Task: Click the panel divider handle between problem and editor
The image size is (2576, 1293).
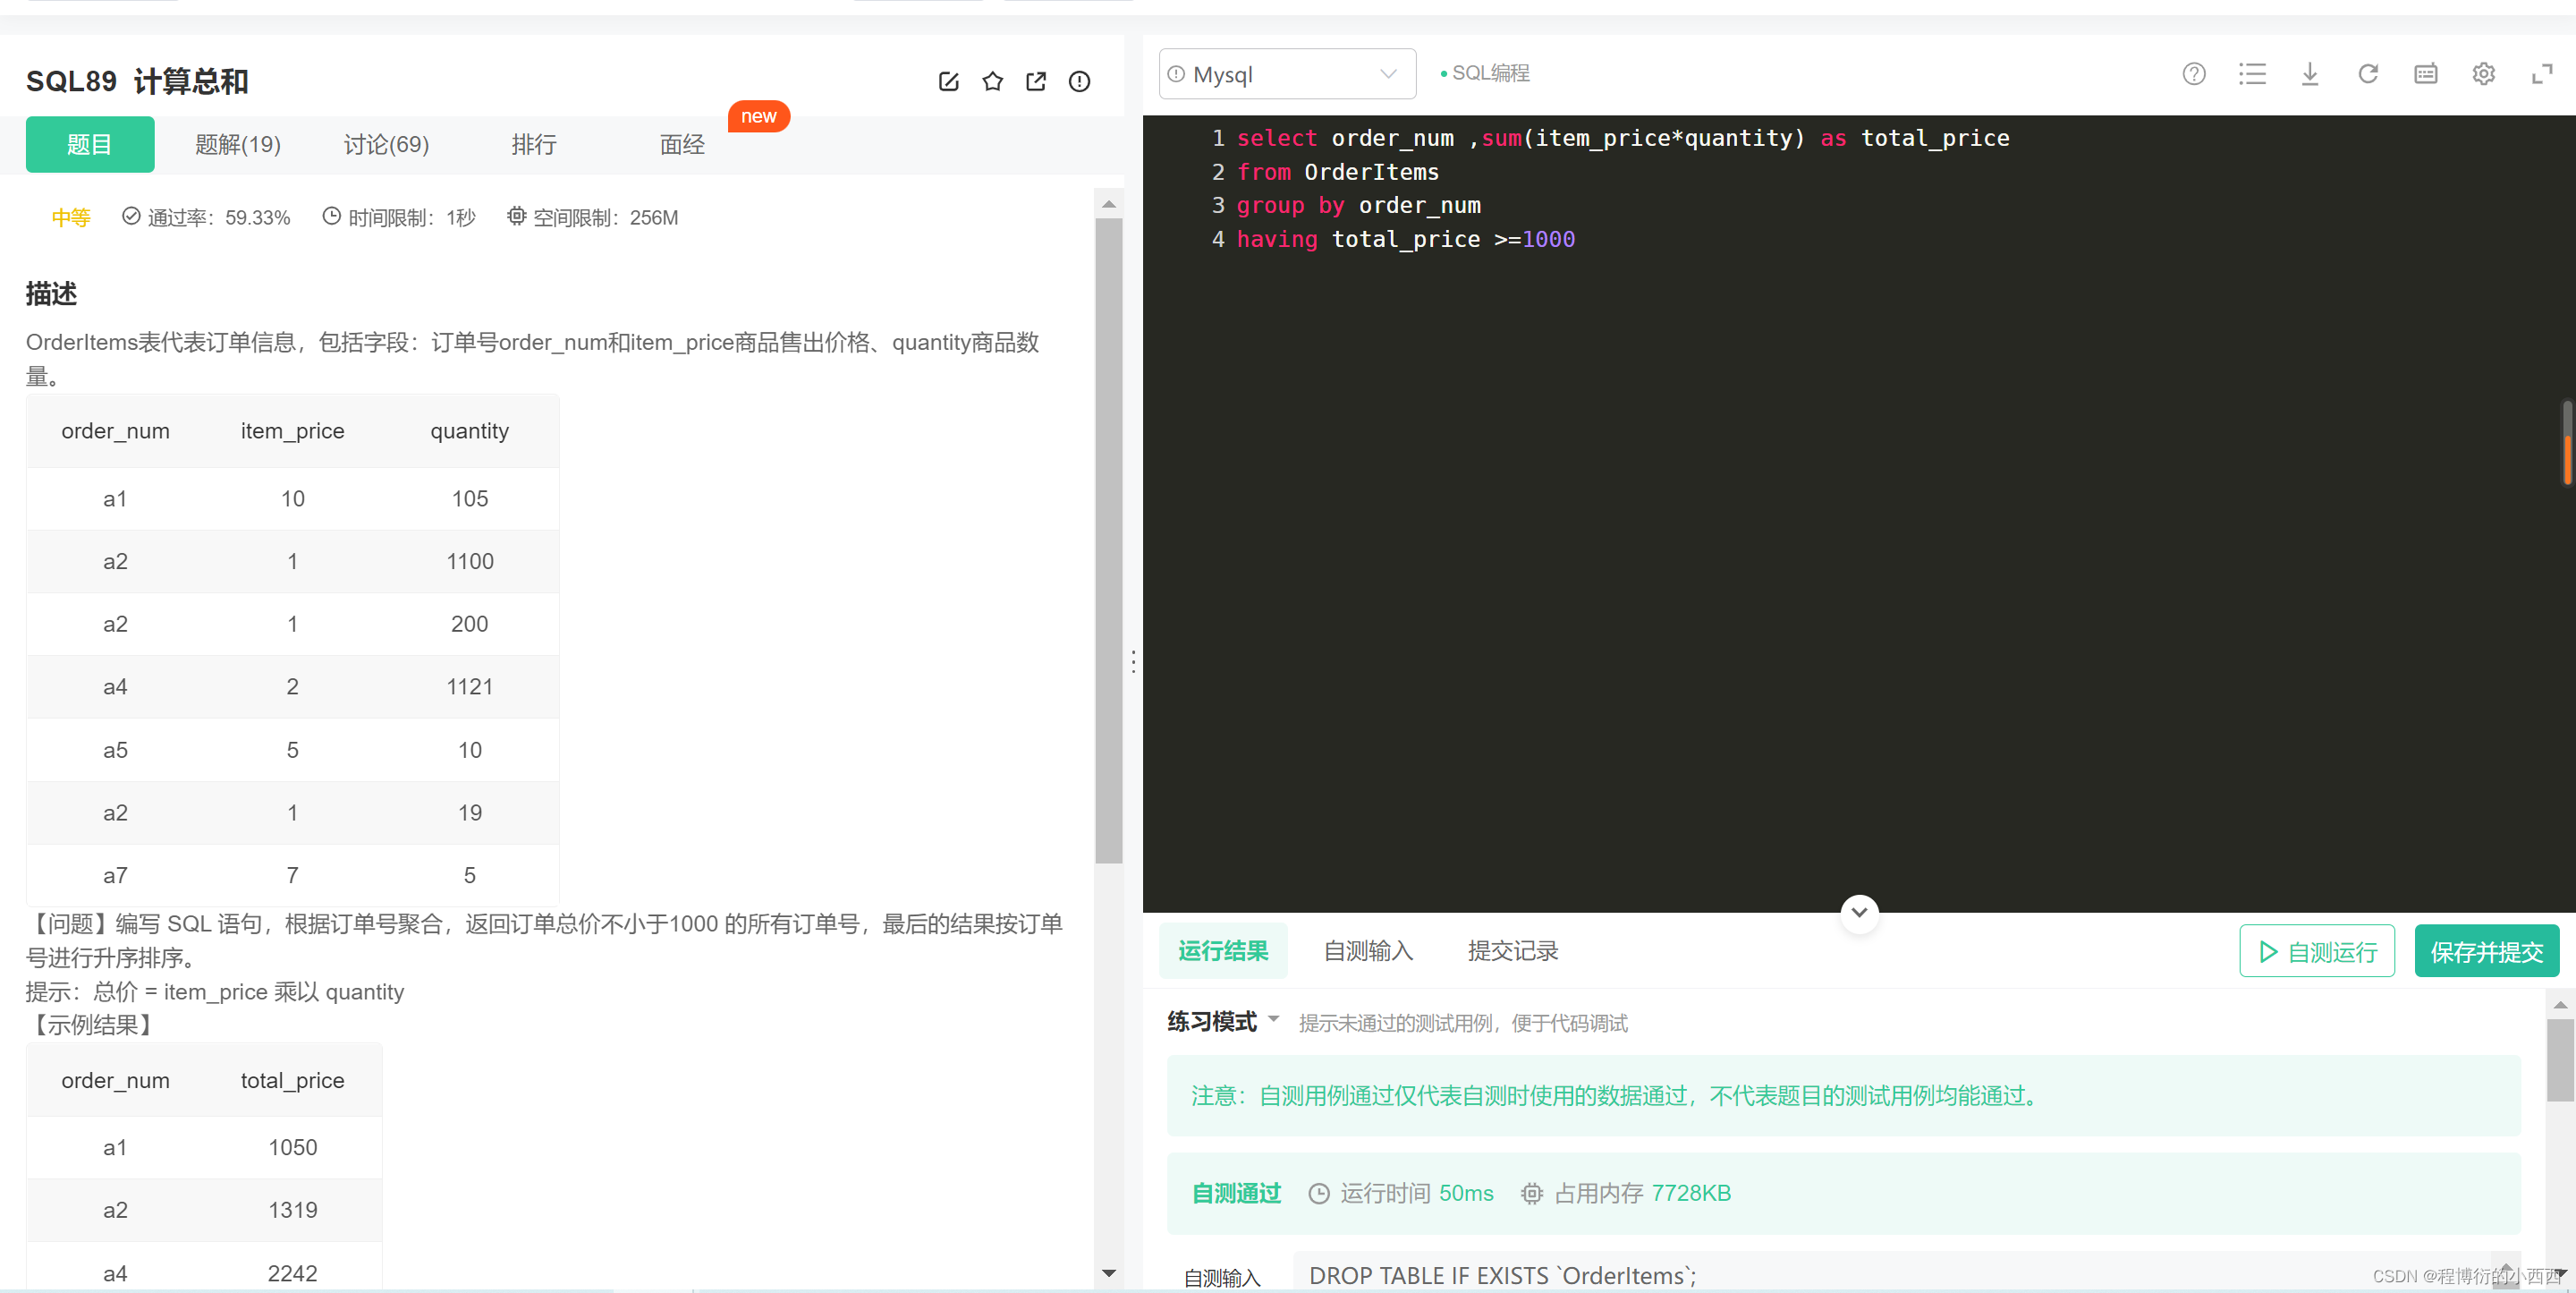Action: tap(1133, 661)
